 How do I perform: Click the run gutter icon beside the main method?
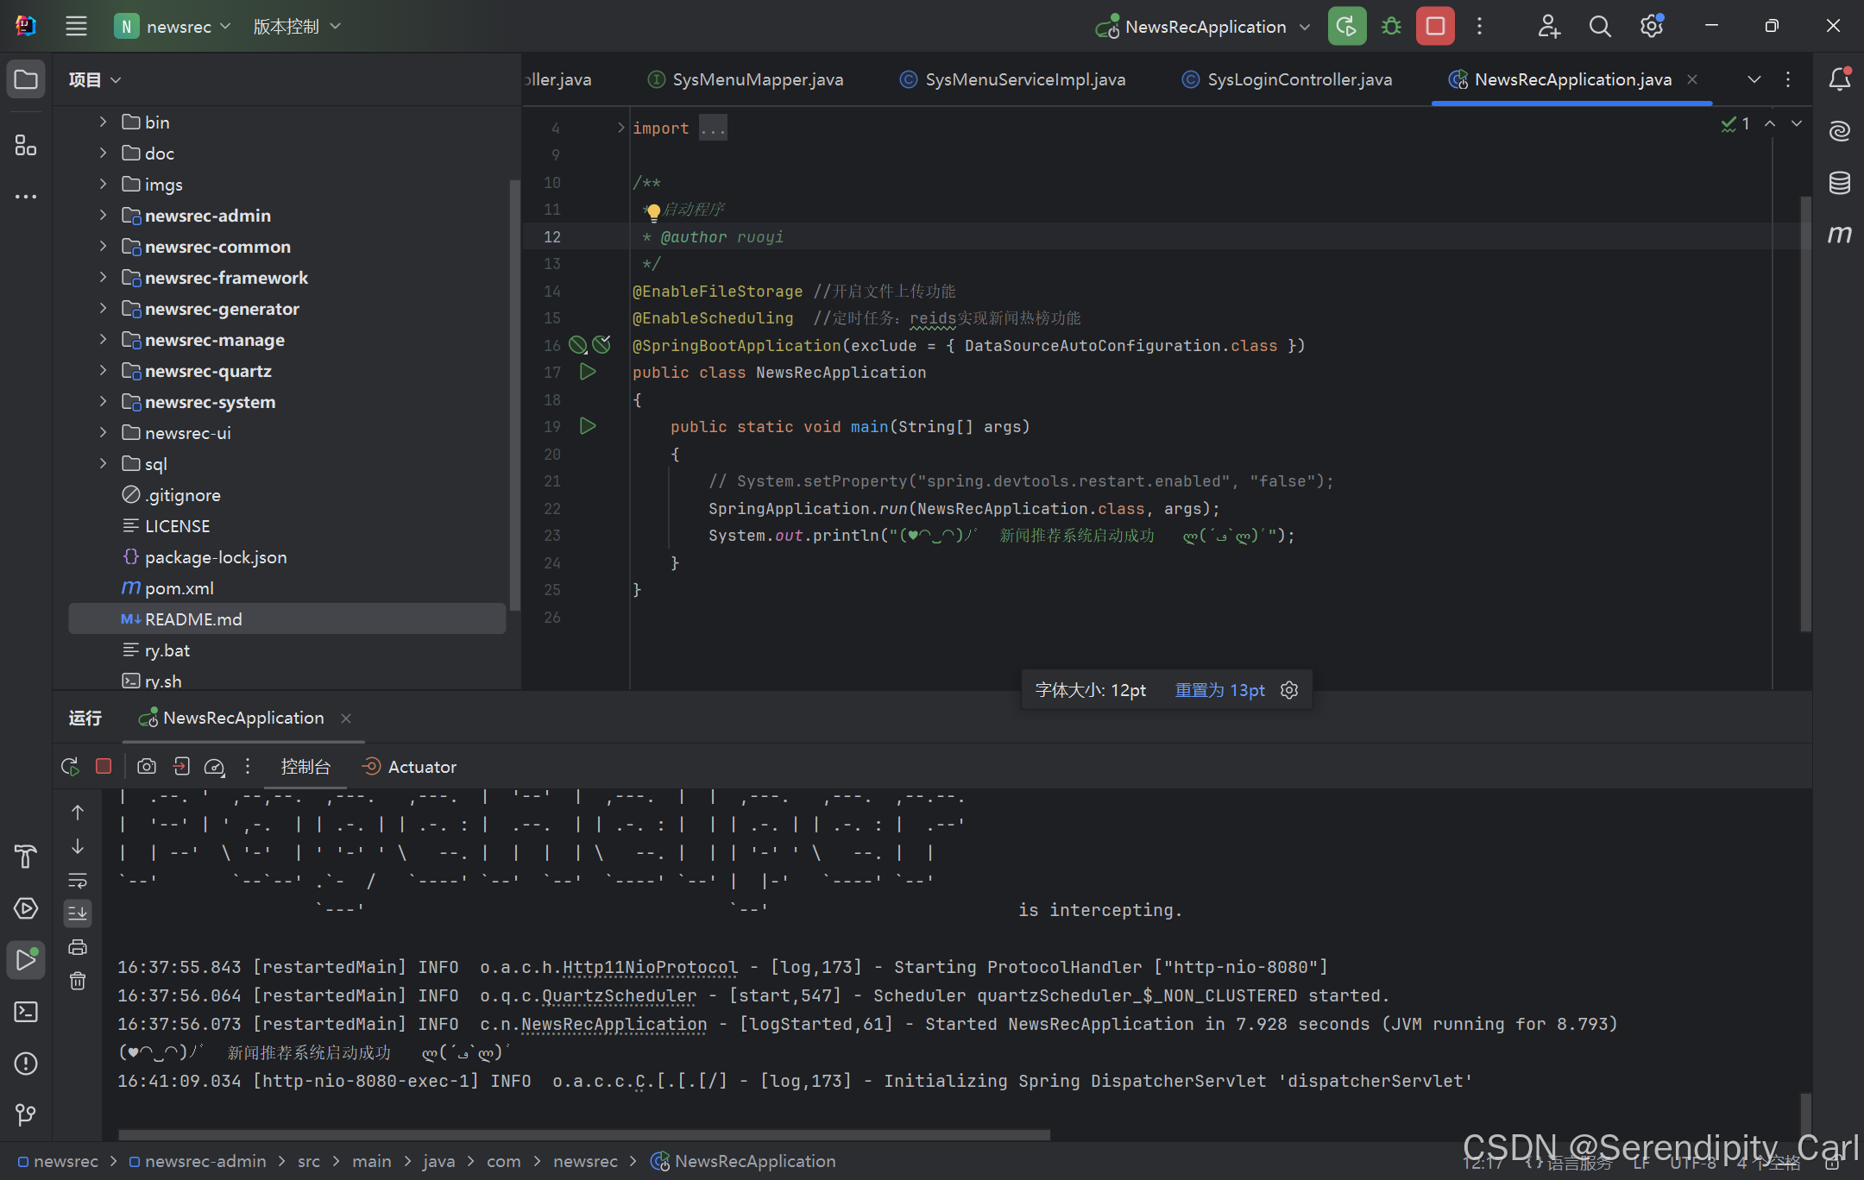pyautogui.click(x=588, y=426)
